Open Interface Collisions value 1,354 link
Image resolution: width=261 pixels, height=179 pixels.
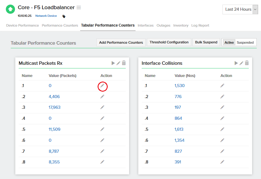click(179, 140)
